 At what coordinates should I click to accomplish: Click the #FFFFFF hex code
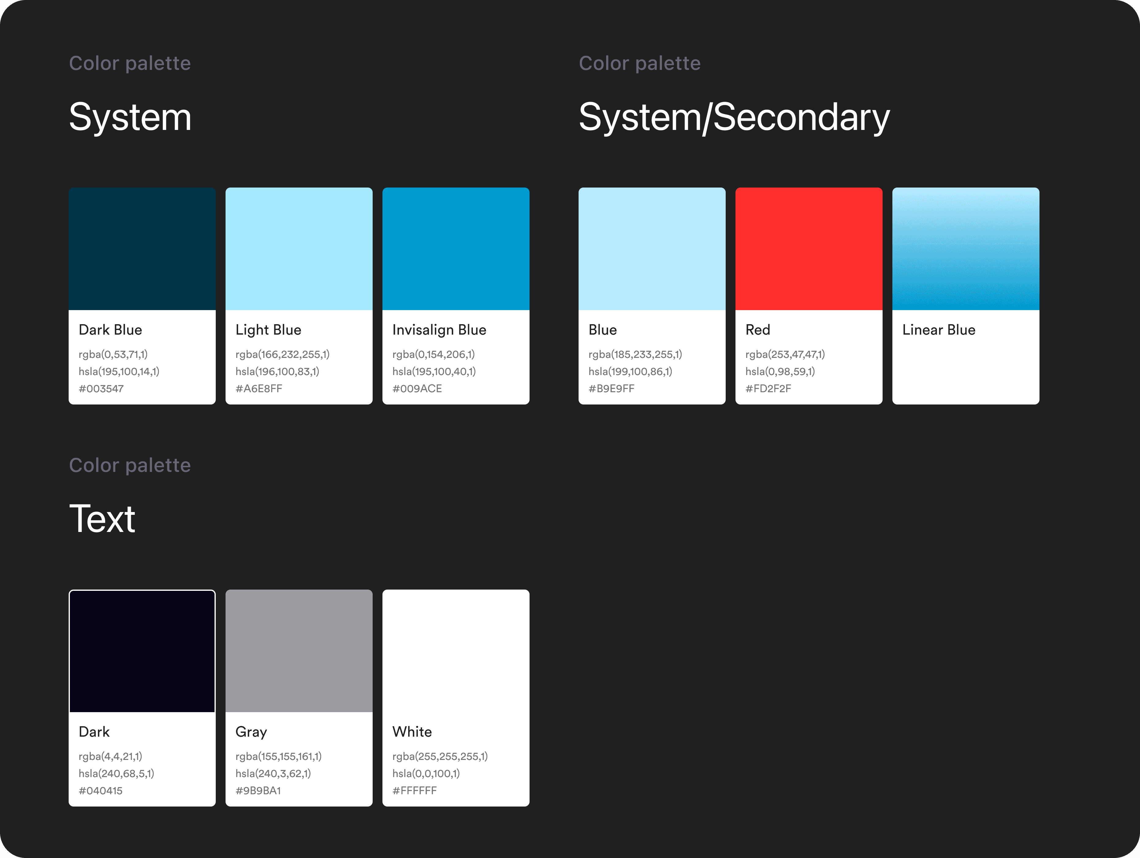414,791
